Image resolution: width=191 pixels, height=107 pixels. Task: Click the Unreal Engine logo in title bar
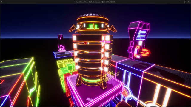tap(2, 2)
